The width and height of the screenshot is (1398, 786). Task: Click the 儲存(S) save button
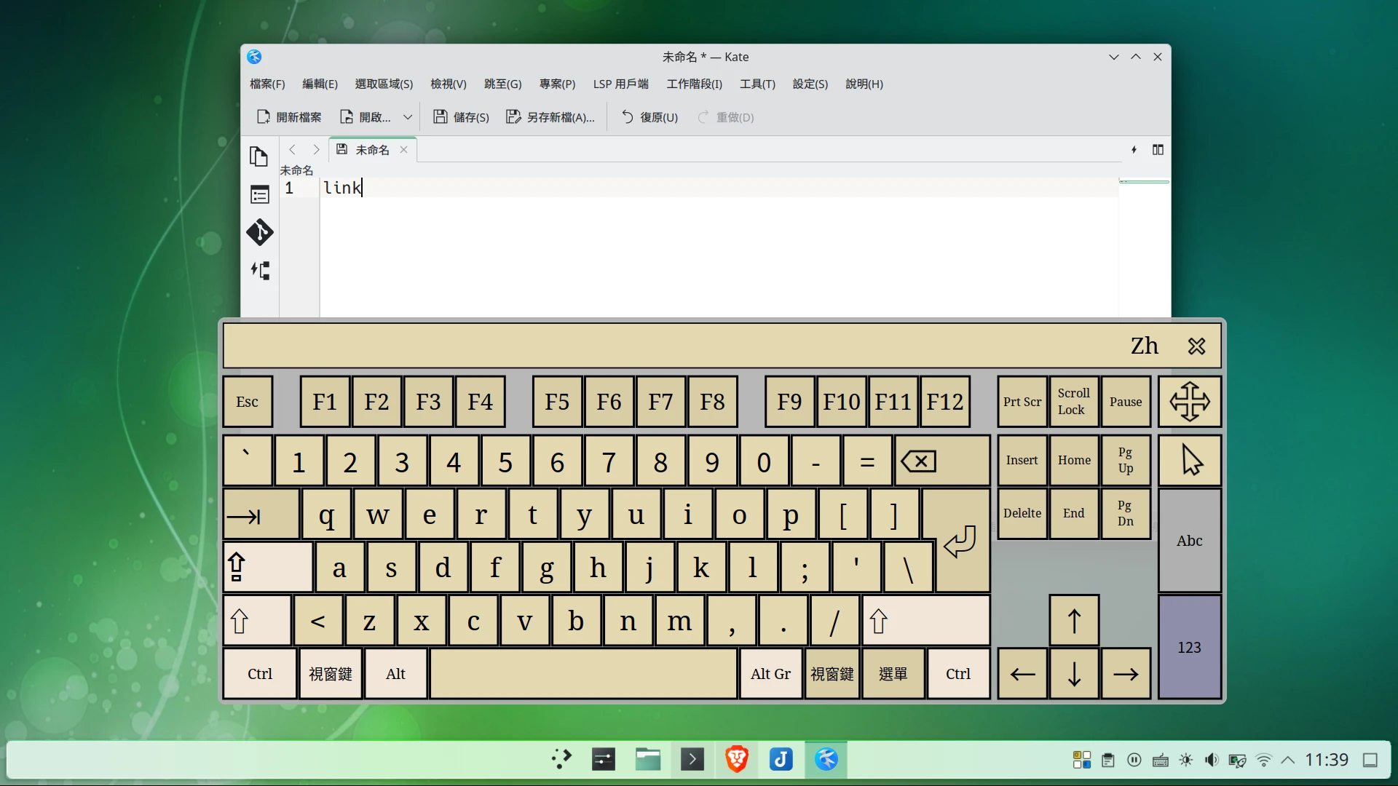click(461, 117)
